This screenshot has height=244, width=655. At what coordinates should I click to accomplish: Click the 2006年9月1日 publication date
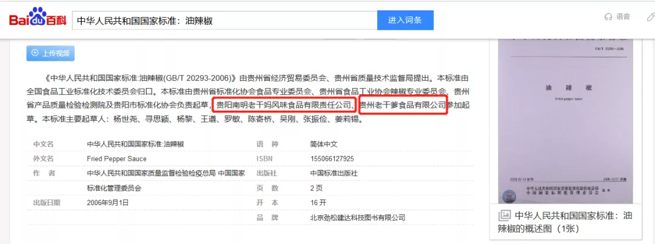[108, 203]
